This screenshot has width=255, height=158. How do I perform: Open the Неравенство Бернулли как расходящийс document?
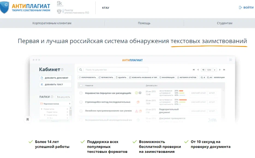tap(108, 93)
